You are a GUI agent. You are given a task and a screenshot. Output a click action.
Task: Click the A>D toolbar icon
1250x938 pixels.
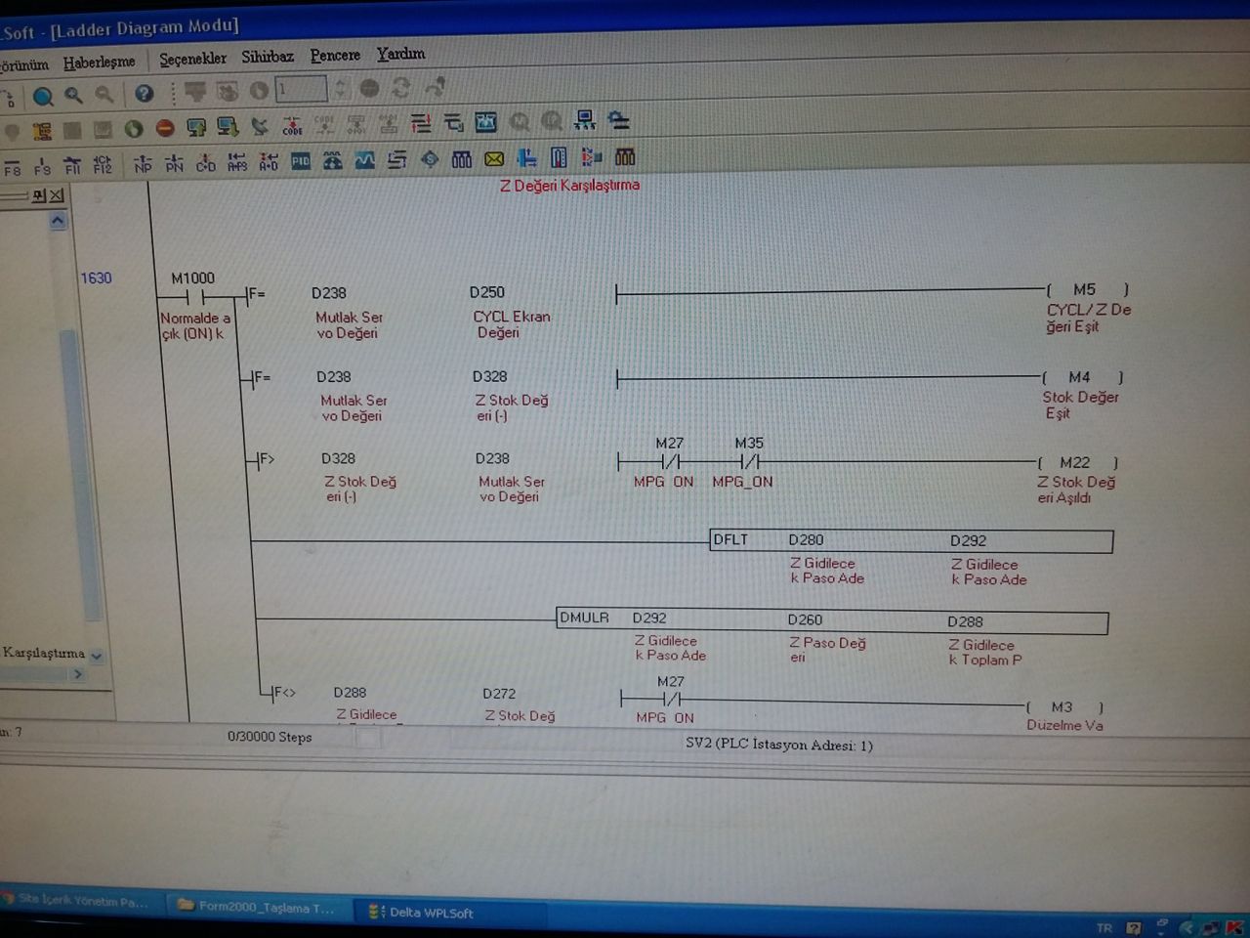point(269,161)
